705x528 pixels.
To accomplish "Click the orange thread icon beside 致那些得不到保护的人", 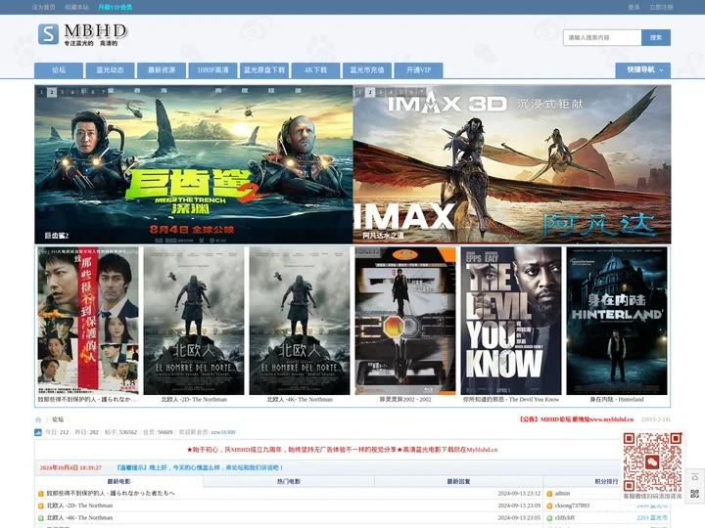I will (x=41, y=494).
